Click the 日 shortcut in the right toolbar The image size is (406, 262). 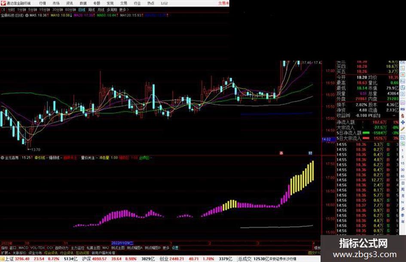(x=403, y=183)
